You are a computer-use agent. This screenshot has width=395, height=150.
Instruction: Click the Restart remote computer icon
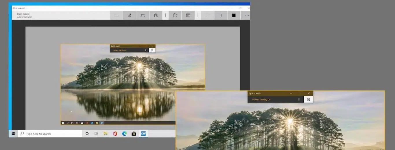pyautogui.click(x=175, y=15)
